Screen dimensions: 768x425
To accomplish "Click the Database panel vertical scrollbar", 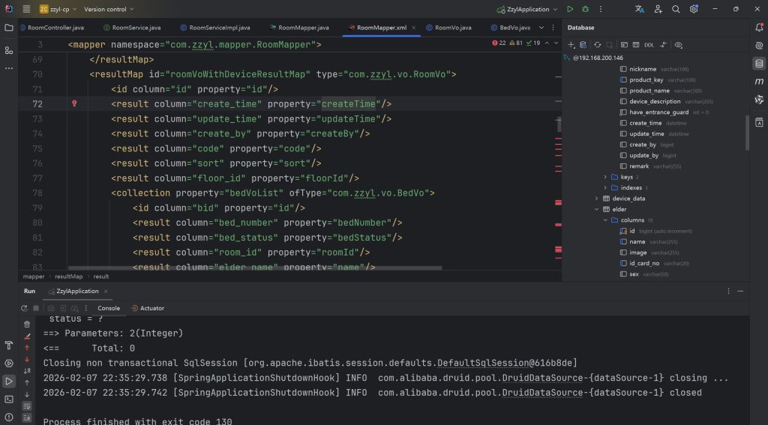I will point(747,133).
